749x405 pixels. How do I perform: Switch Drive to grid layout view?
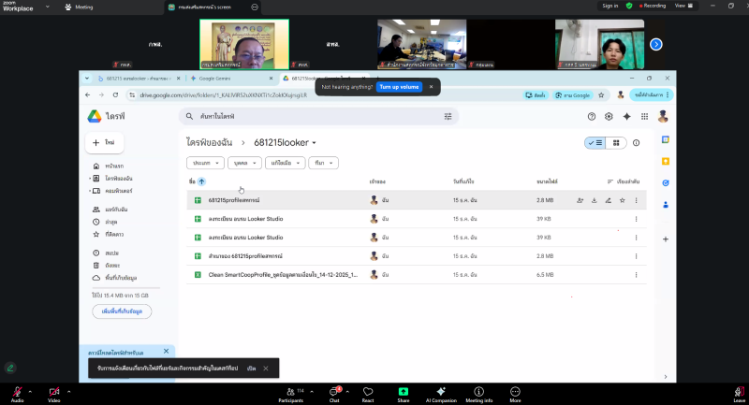pyautogui.click(x=615, y=143)
